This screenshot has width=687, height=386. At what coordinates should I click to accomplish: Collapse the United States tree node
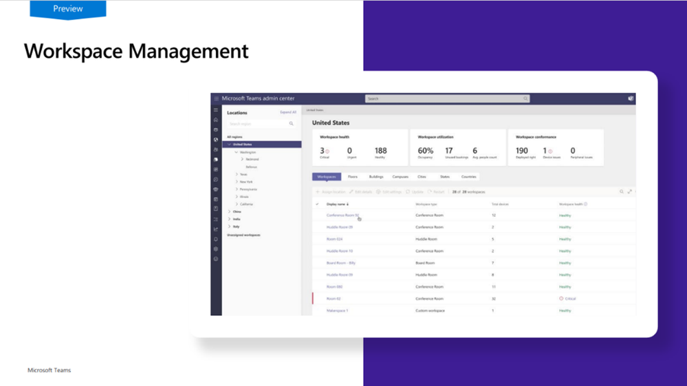229,144
